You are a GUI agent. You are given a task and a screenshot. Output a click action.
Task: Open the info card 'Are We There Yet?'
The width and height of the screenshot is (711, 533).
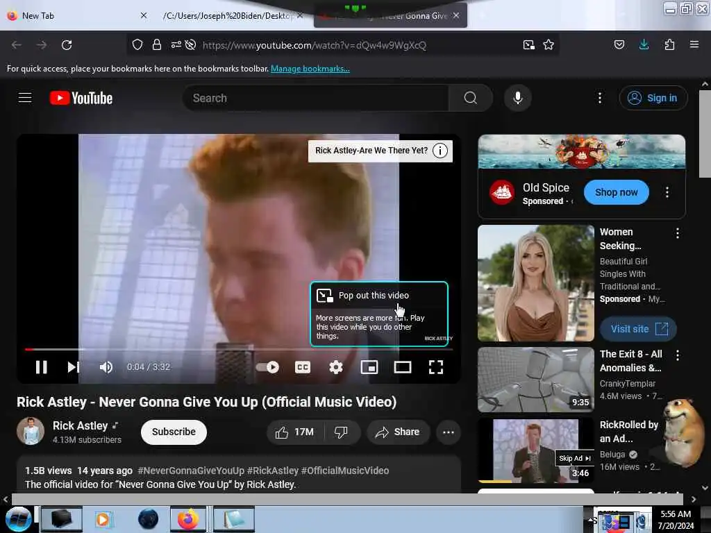(380, 151)
